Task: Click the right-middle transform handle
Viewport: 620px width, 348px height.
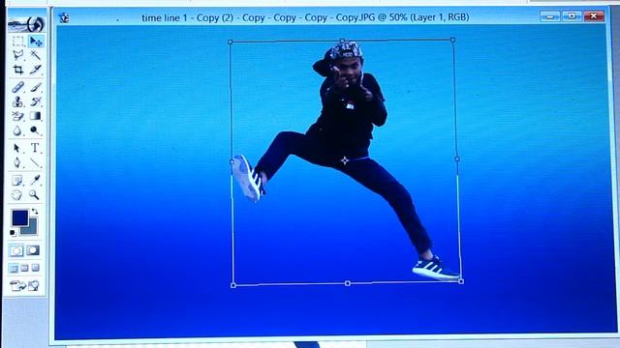Action: (457, 159)
